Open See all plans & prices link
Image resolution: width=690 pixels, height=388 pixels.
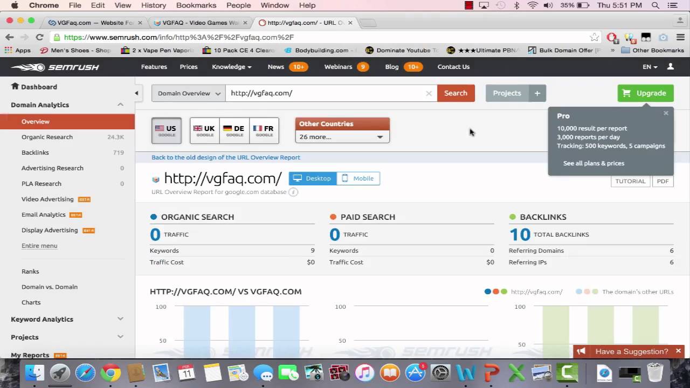coord(594,163)
